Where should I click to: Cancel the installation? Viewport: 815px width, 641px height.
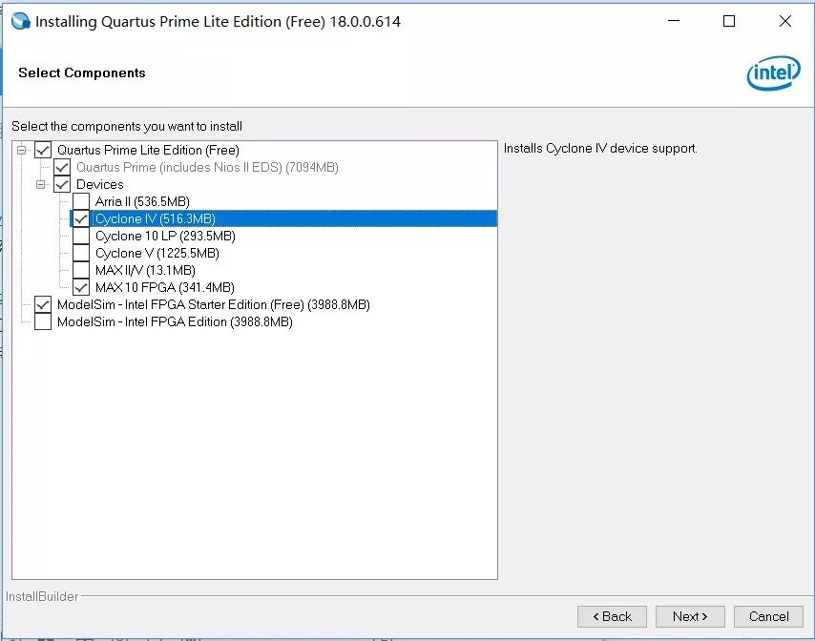tap(768, 616)
